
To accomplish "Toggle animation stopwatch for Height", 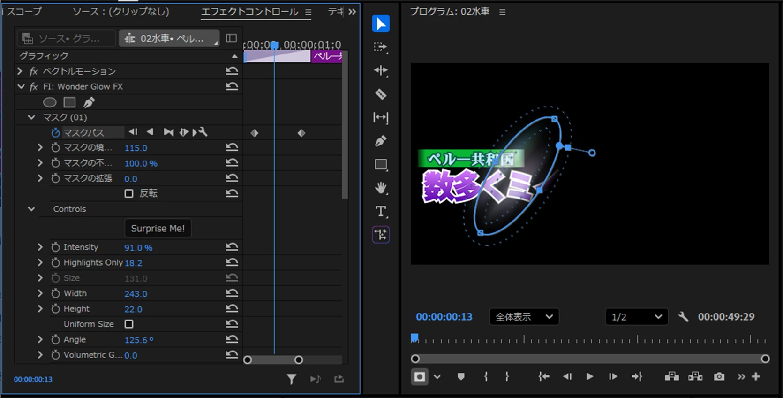I will click(x=55, y=309).
